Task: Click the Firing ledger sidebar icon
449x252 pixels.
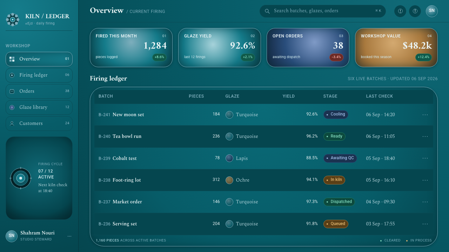Action: click(x=12, y=75)
